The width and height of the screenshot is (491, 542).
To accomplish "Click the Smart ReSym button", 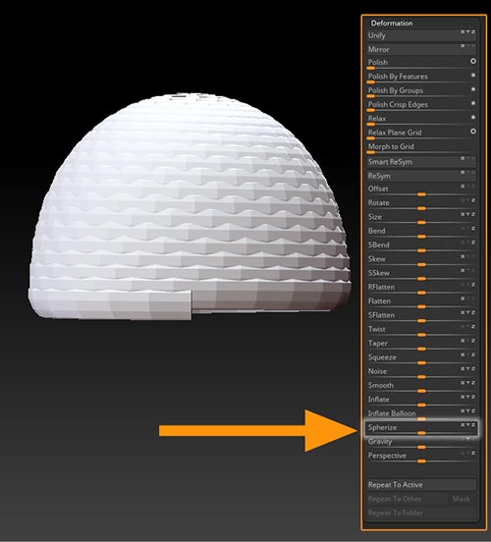I will pos(421,162).
